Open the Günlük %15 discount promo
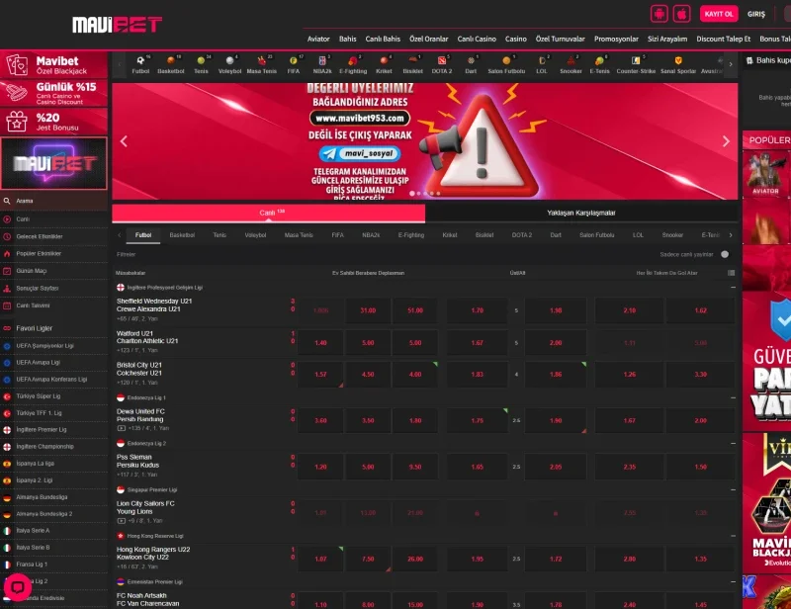 (54, 93)
